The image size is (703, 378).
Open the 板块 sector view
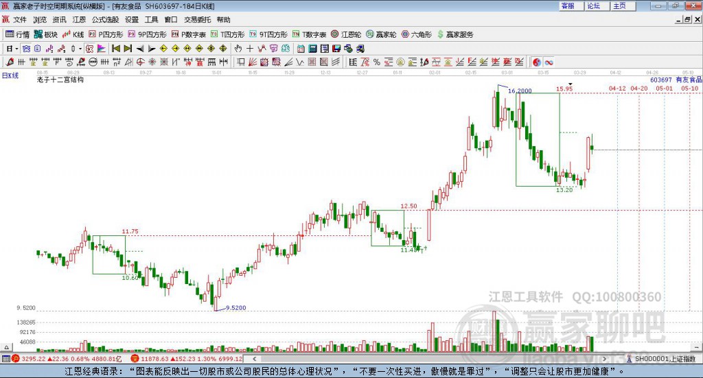(x=46, y=34)
